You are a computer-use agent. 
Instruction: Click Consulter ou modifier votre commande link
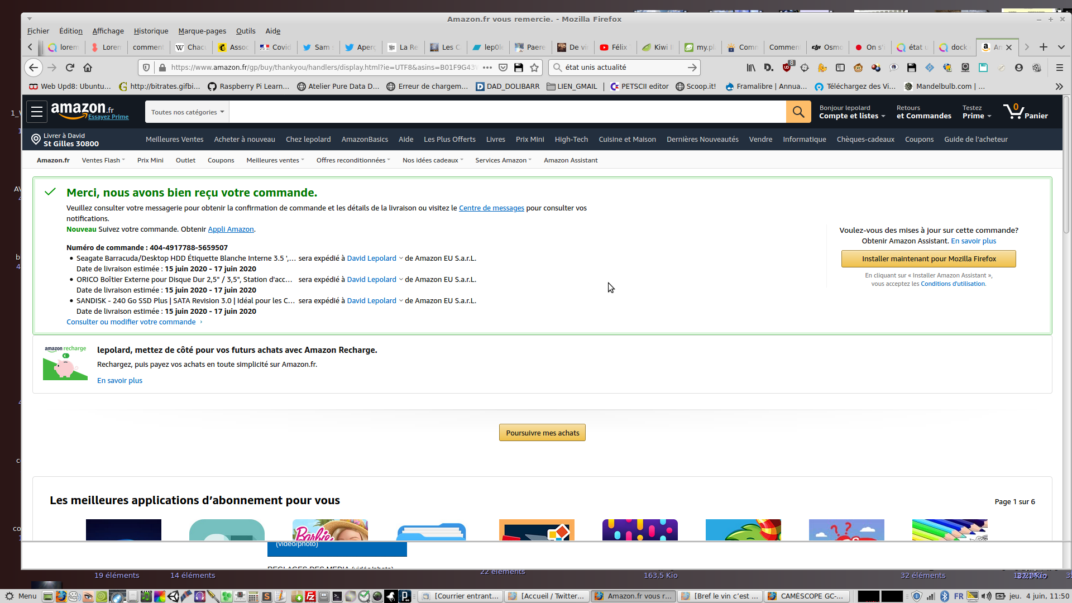tap(131, 322)
